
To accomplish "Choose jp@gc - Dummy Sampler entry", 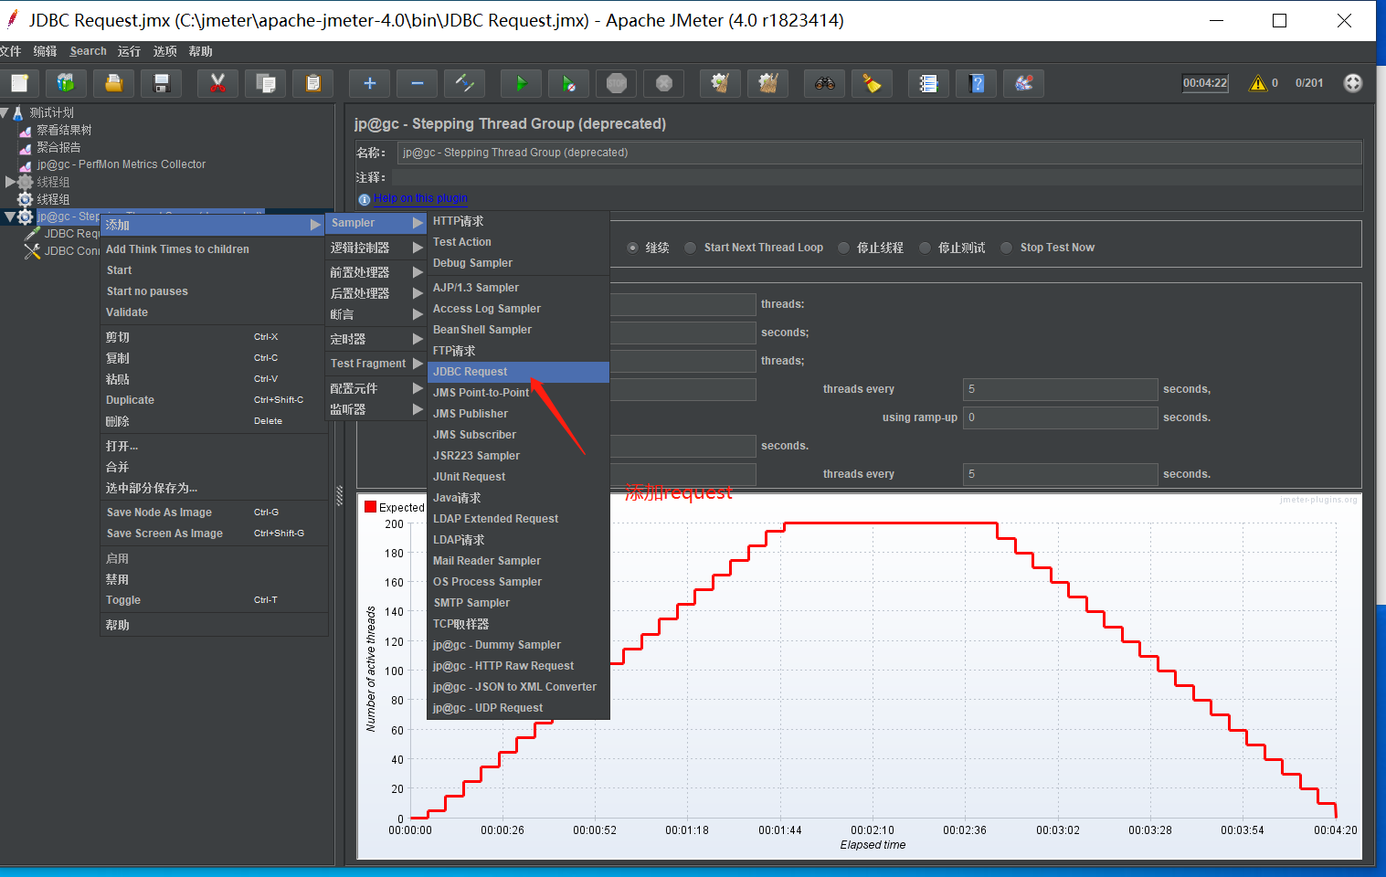I will click(x=518, y=645).
